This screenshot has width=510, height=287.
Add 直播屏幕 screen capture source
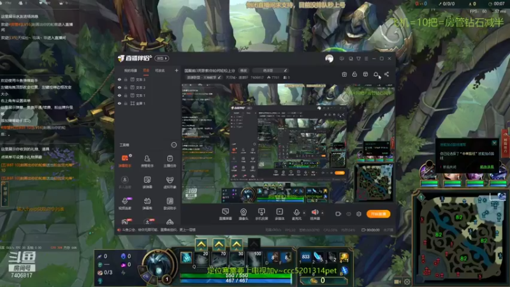[226, 214]
